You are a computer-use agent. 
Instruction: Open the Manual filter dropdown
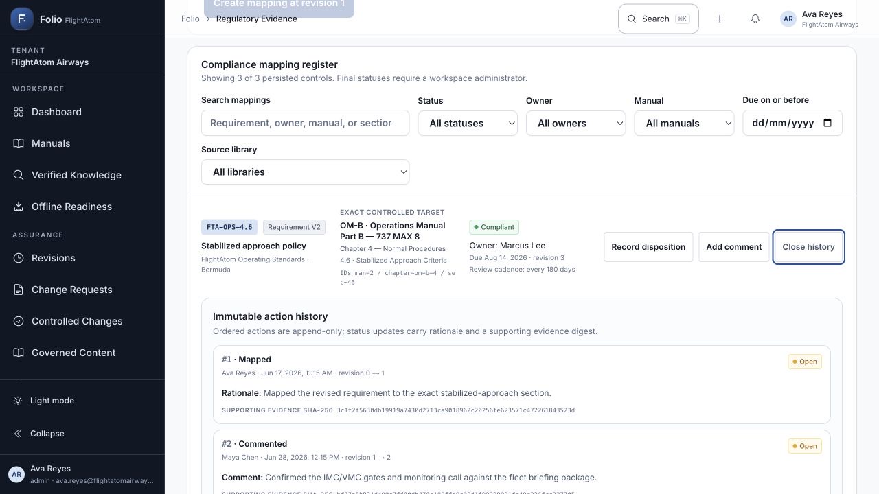(684, 123)
